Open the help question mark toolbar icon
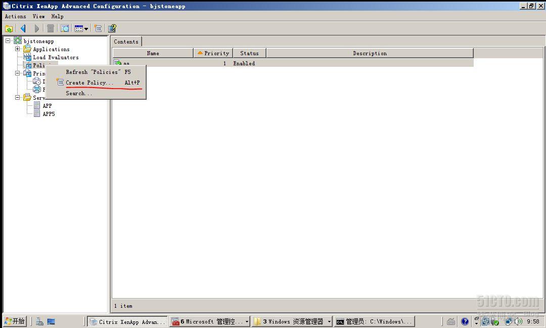Image resolution: width=546 pixels, height=328 pixels. 112,28
